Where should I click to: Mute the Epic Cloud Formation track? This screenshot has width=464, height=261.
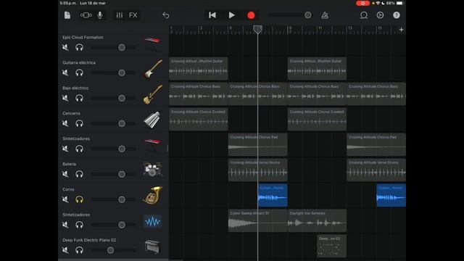point(65,47)
